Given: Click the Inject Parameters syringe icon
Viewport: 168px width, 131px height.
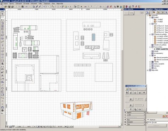Looking at the screenshot, I should 40,7.
